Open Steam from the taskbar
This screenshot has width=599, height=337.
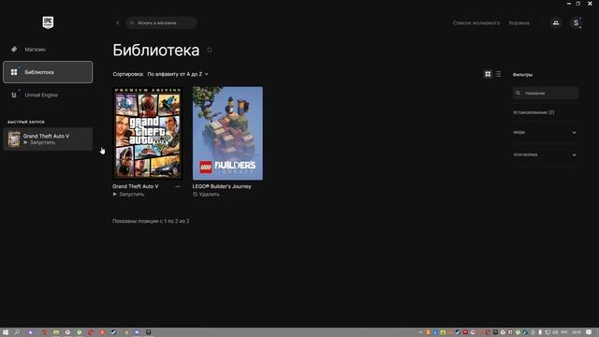pos(113,332)
